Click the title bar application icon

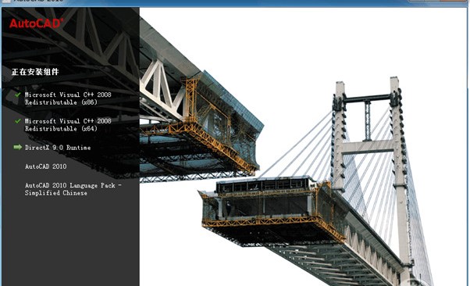pyautogui.click(x=6, y=1)
